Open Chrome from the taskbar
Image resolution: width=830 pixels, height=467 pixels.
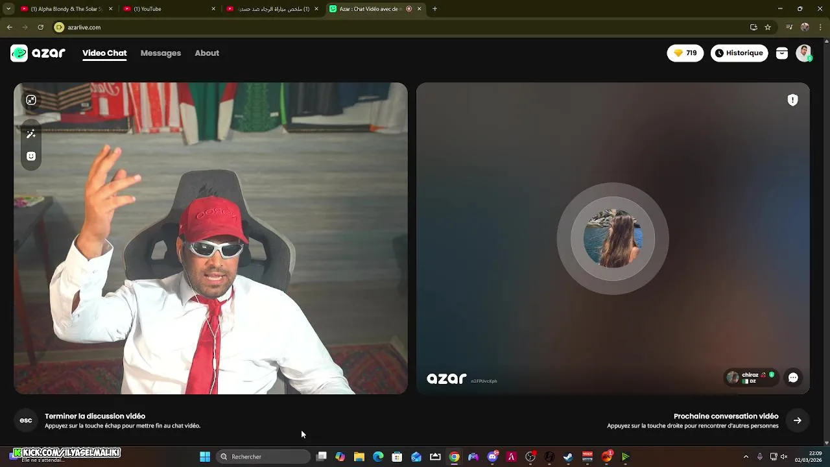(454, 457)
